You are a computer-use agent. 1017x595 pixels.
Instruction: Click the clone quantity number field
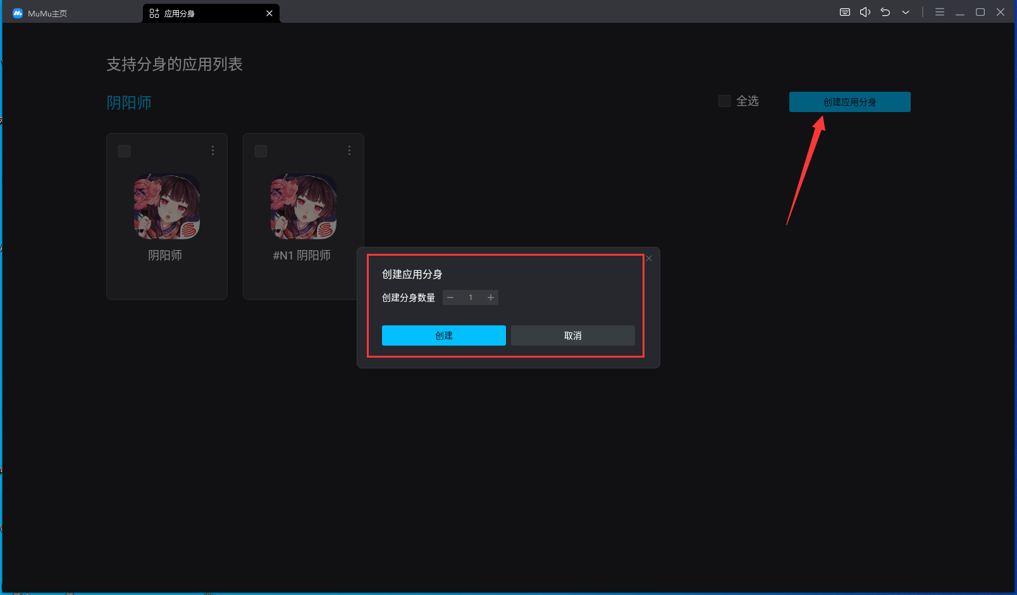[471, 297]
